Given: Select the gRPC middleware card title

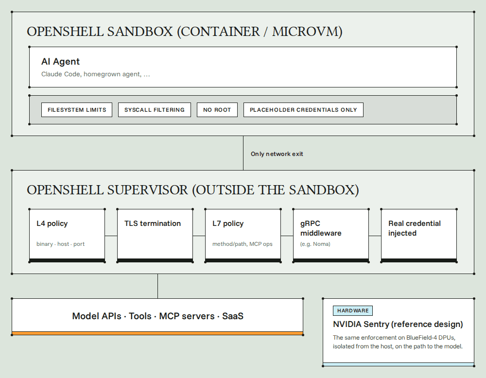Looking at the screenshot, I should [x=321, y=228].
